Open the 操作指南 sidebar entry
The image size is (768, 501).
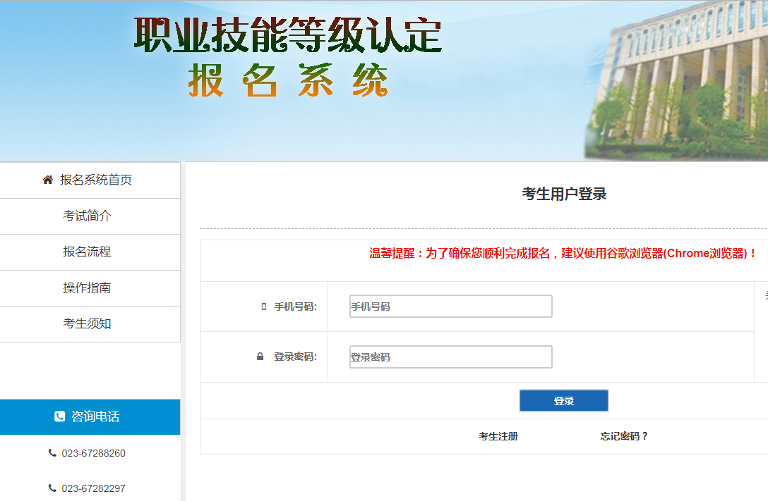pyautogui.click(x=87, y=288)
